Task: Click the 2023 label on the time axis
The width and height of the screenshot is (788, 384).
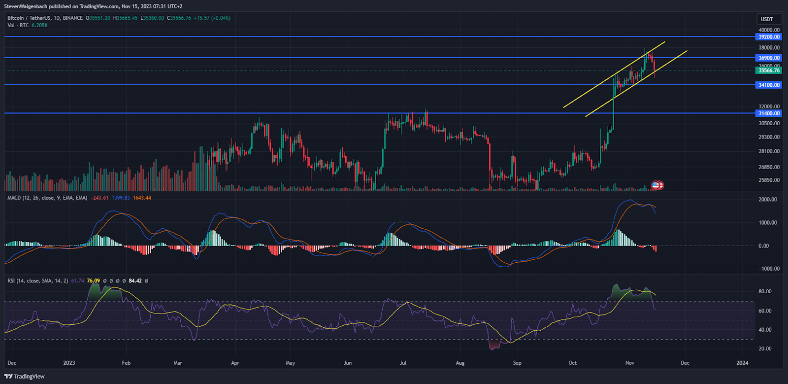Action: [69, 363]
